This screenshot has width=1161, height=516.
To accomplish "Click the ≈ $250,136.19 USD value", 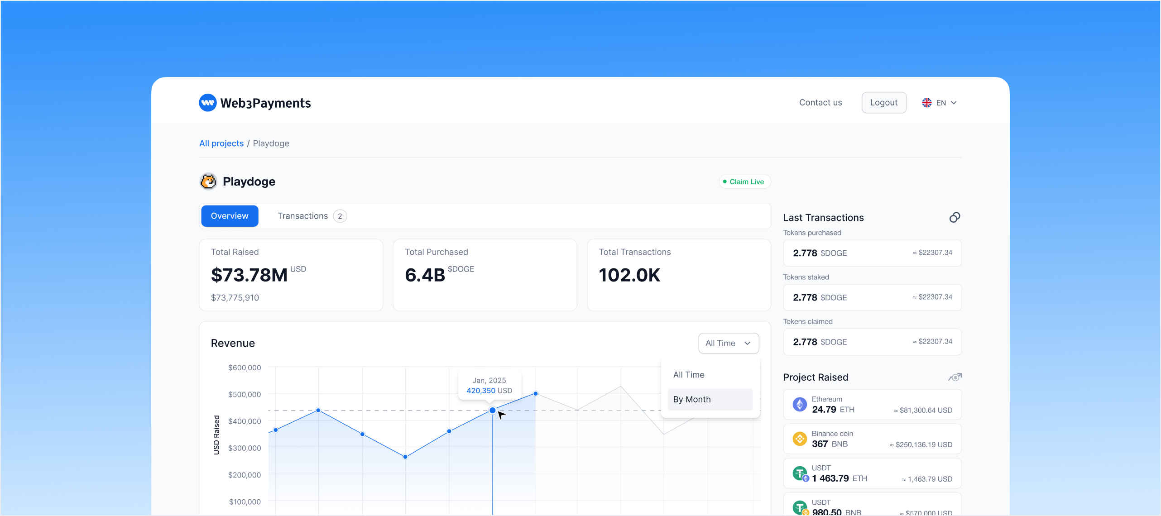I will click(921, 445).
